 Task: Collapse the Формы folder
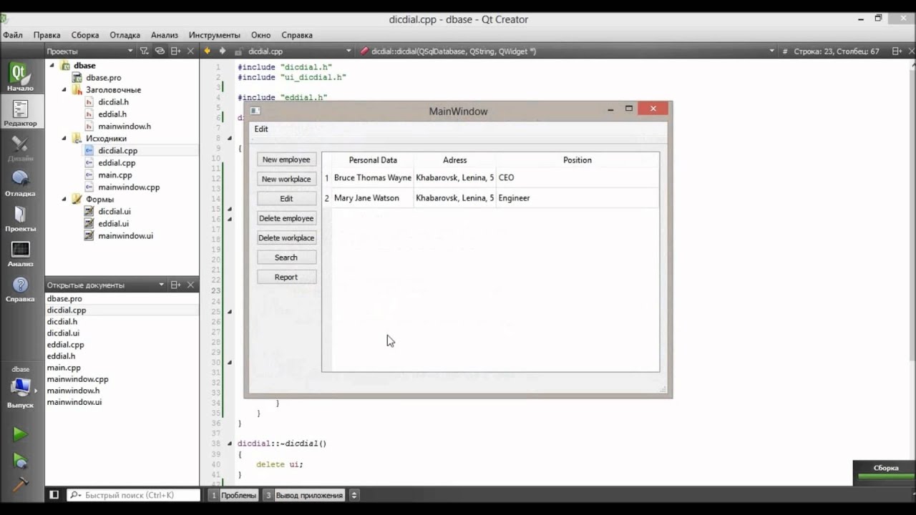pyautogui.click(x=64, y=200)
